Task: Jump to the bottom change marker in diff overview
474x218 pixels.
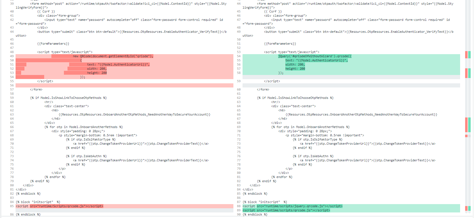Action: [x=468, y=208]
